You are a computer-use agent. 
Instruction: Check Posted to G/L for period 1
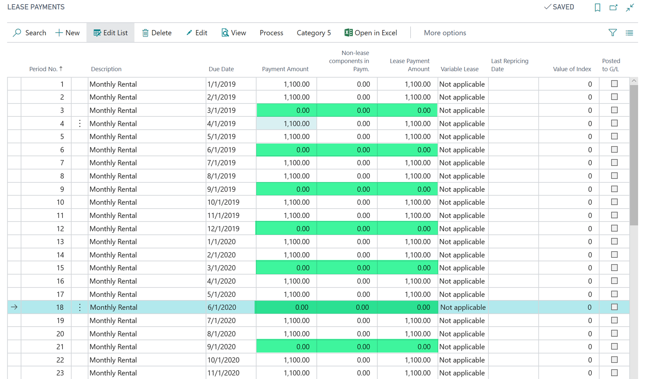click(614, 84)
